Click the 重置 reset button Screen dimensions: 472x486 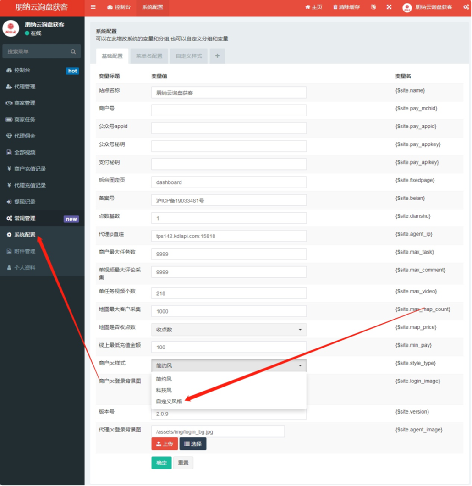183,463
